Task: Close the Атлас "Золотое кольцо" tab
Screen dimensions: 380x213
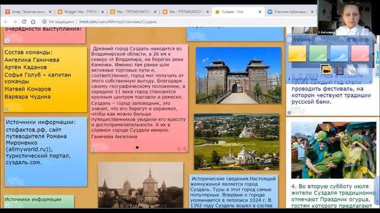Action: [x=50, y=12]
